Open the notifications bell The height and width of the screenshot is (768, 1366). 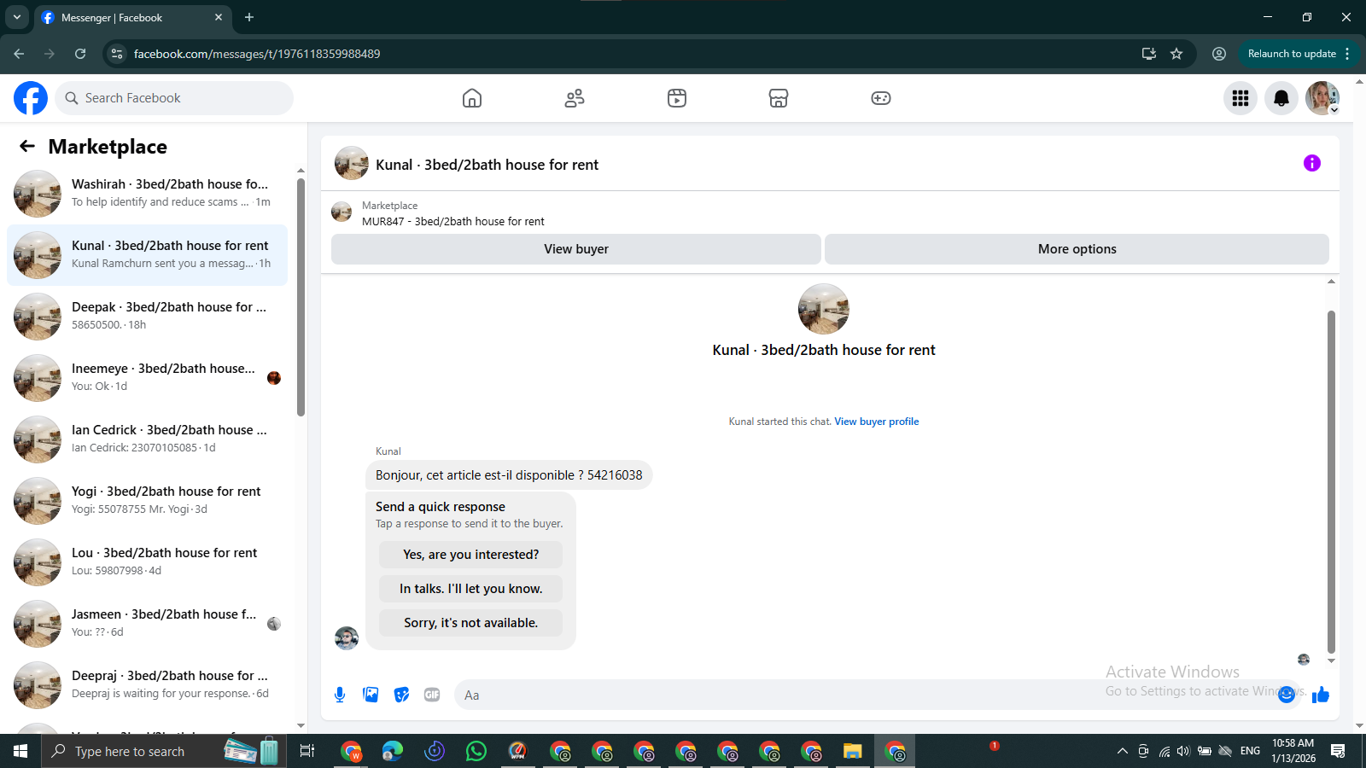coord(1281,98)
